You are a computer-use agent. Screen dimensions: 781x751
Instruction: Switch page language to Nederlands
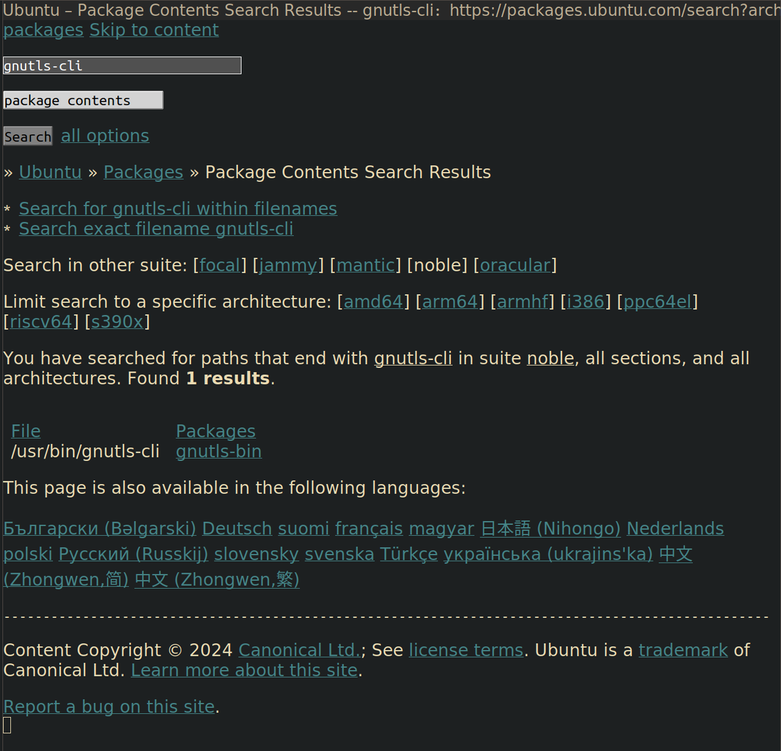coord(675,528)
